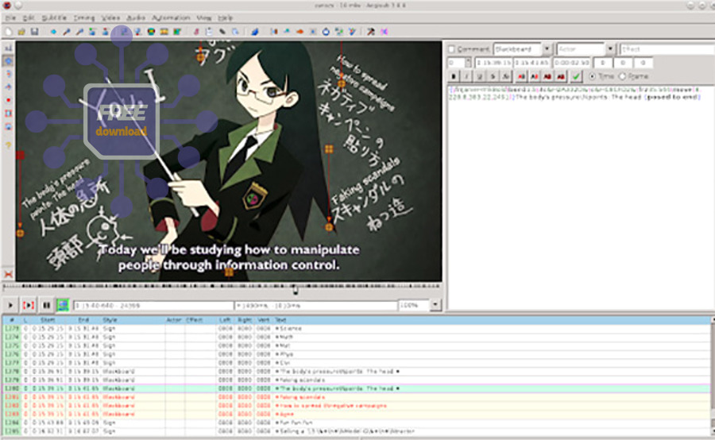Set the outline color AB swatch

tap(547, 76)
